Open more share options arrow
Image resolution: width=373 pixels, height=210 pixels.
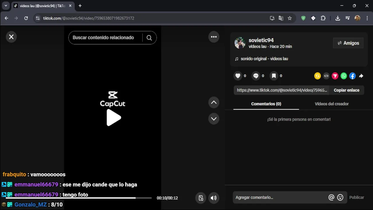pos(361,76)
